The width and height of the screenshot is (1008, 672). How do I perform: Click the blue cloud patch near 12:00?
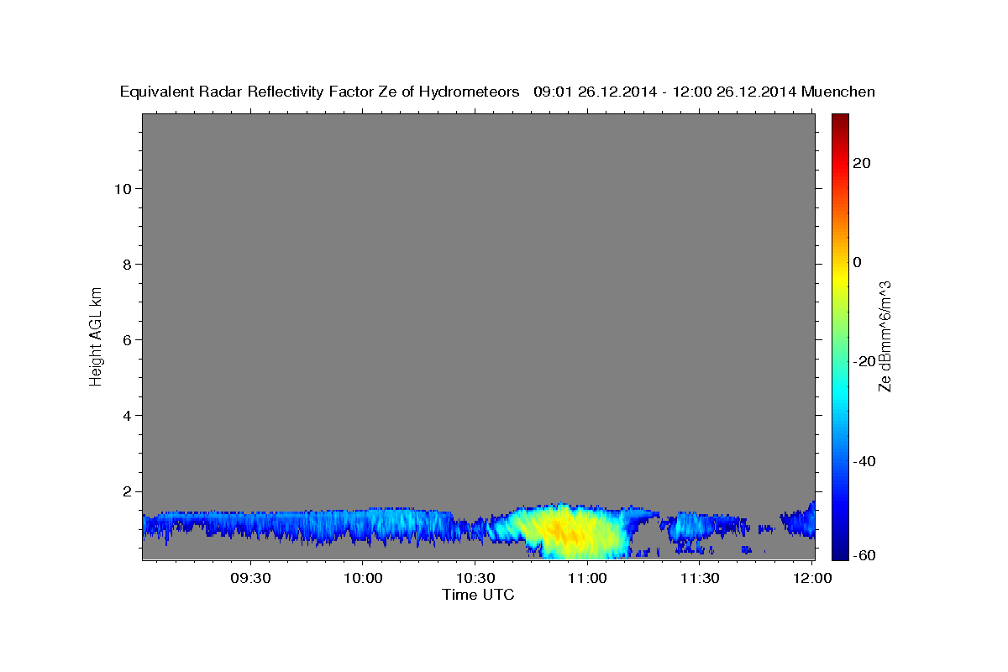(x=800, y=521)
